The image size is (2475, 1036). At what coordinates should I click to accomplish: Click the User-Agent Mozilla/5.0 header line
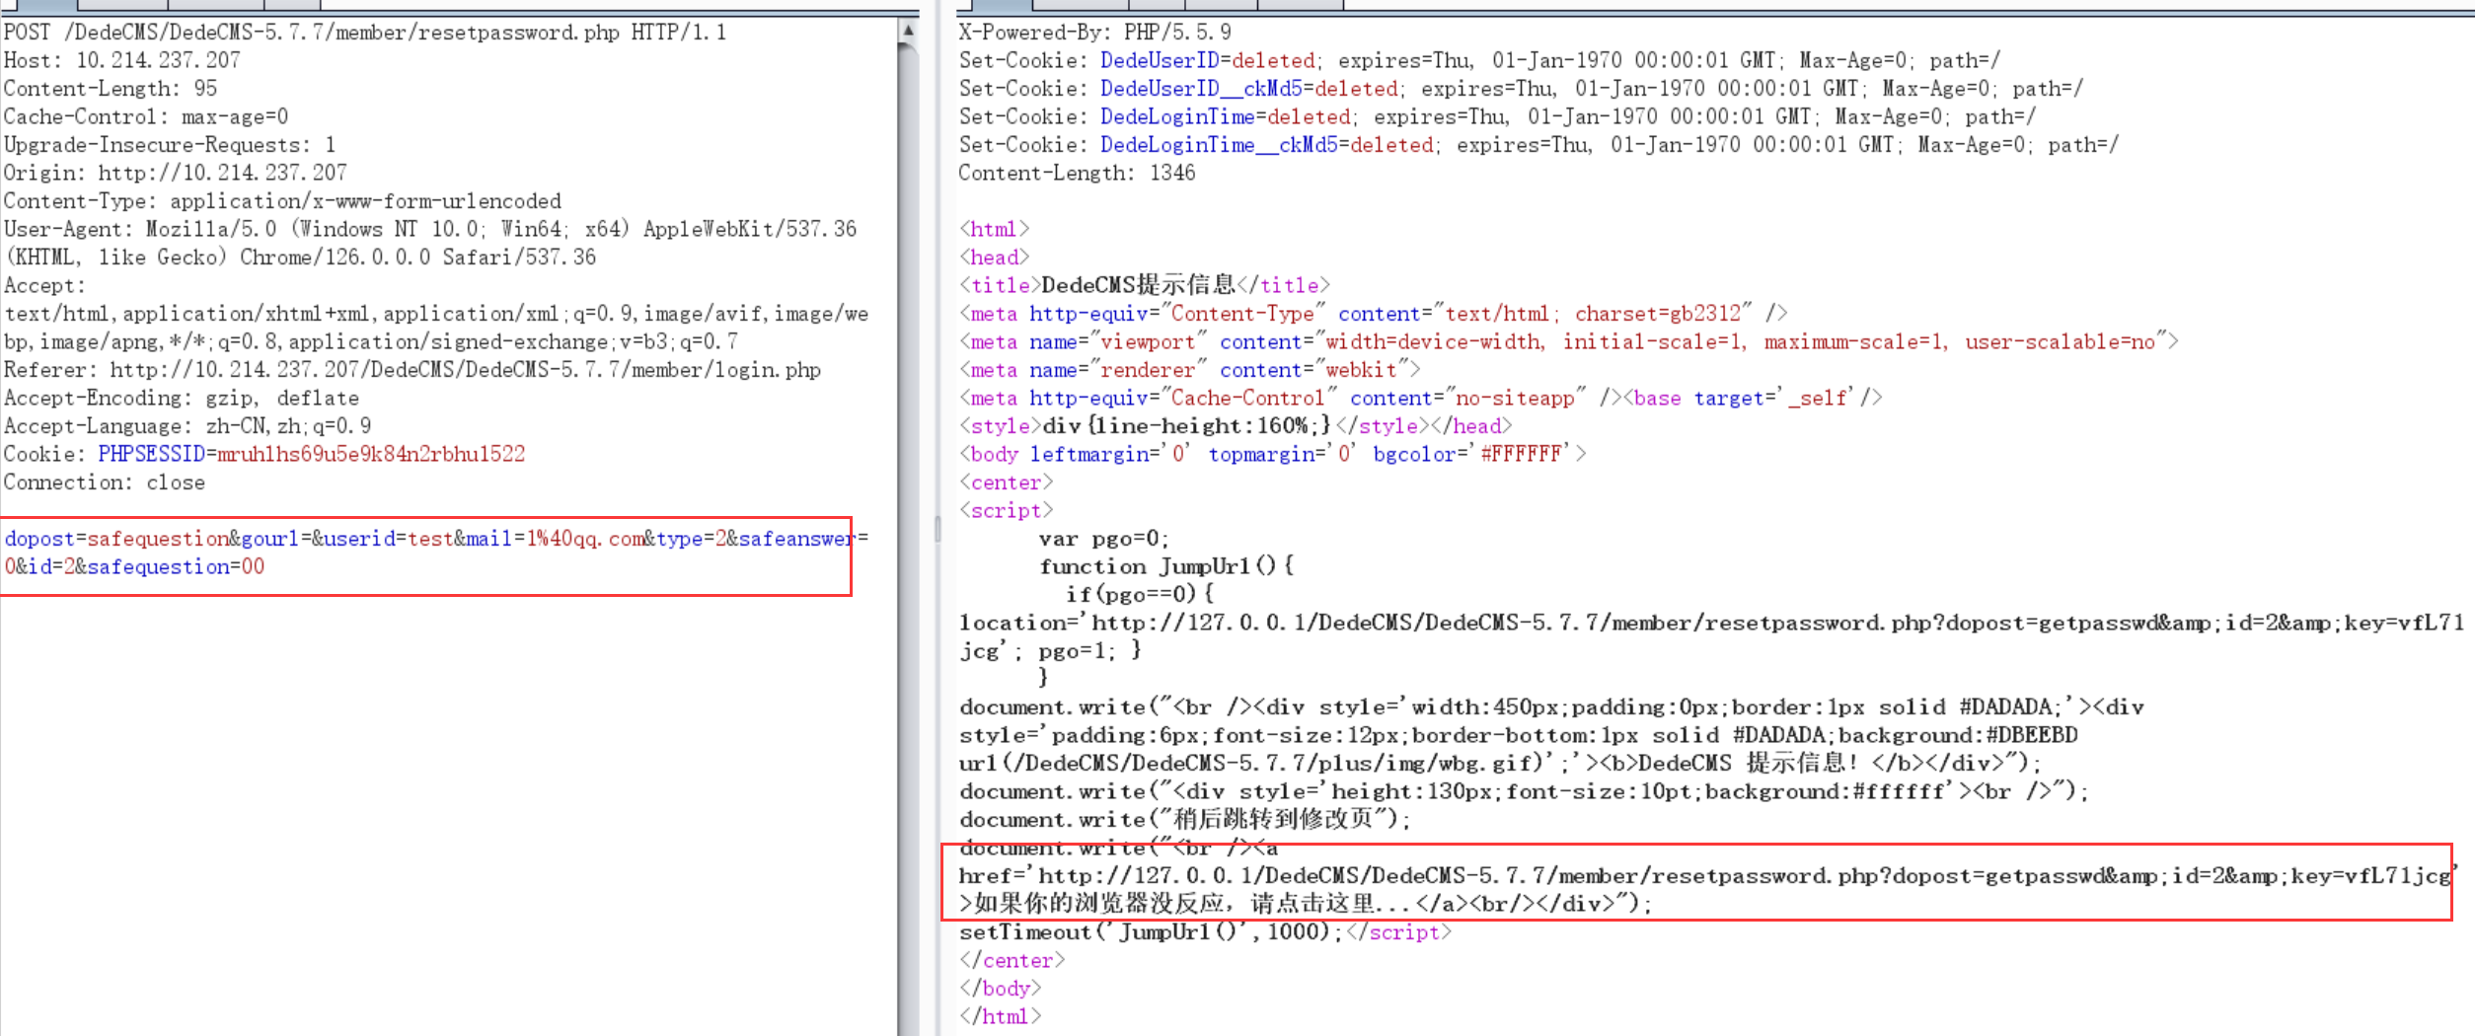(430, 229)
